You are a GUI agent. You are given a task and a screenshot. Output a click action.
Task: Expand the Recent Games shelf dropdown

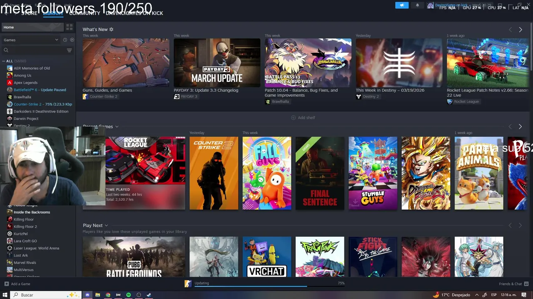[x=117, y=126]
